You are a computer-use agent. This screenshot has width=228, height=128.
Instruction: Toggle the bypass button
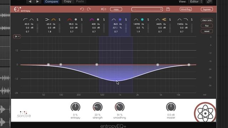click(207, 9)
